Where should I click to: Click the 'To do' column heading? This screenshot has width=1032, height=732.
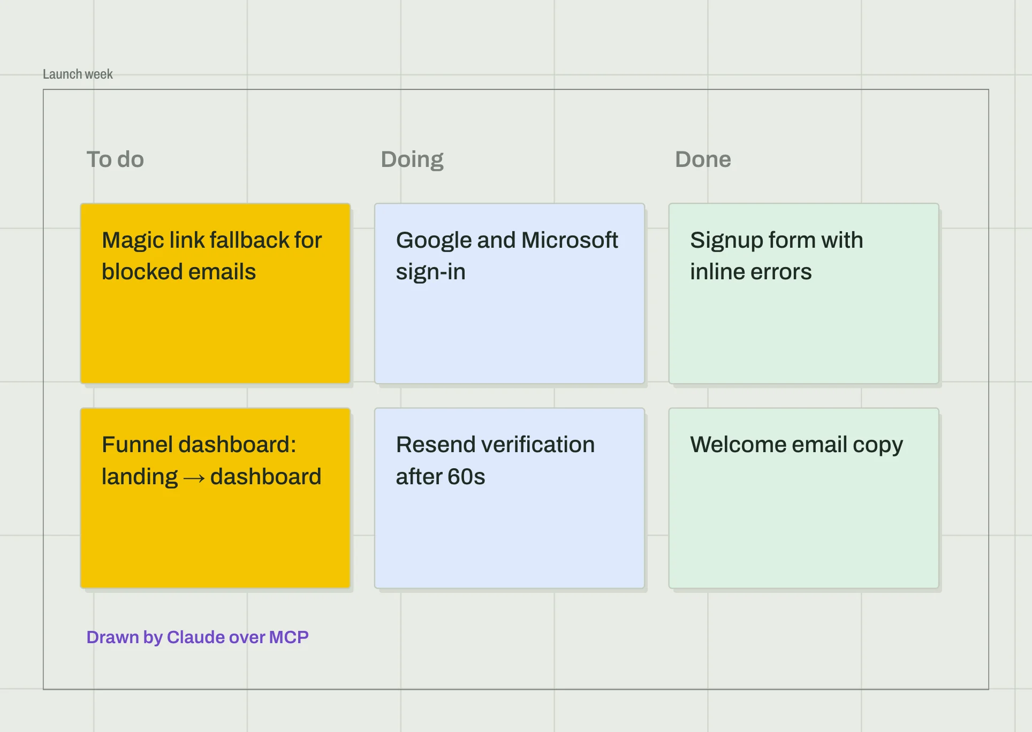pos(115,159)
